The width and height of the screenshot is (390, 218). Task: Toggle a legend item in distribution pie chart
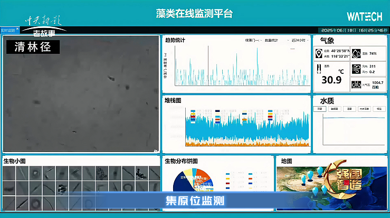tap(228, 173)
